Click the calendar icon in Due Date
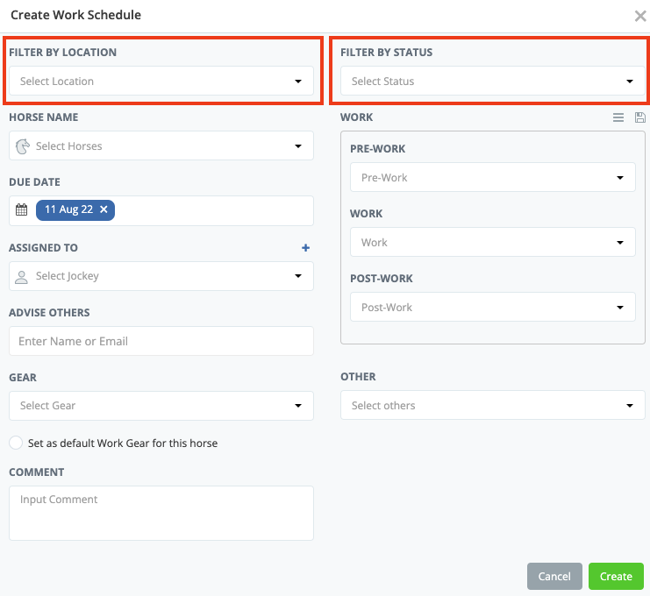The width and height of the screenshot is (650, 596). [x=22, y=210]
